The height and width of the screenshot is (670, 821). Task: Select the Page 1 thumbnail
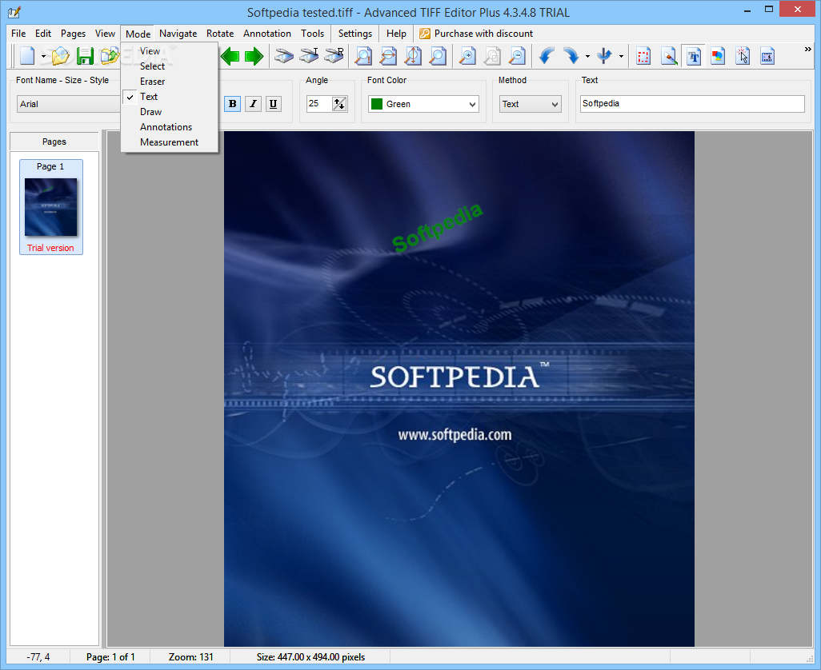(50, 207)
